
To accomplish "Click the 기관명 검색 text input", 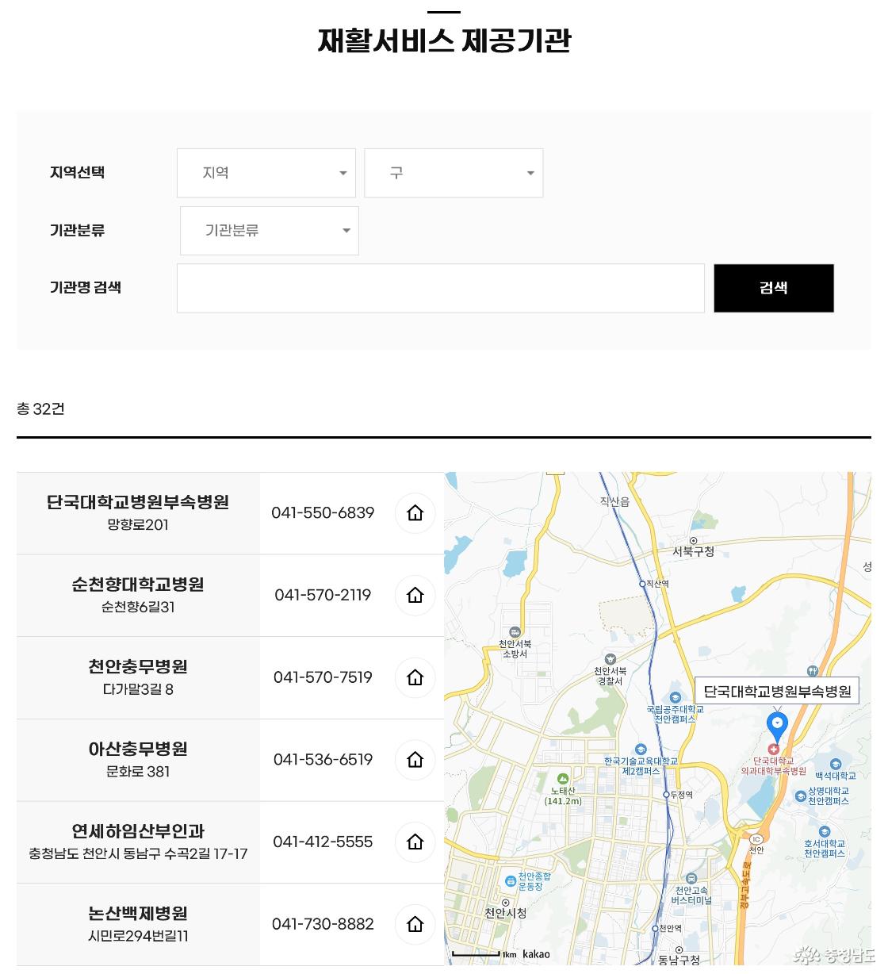I will (x=441, y=288).
